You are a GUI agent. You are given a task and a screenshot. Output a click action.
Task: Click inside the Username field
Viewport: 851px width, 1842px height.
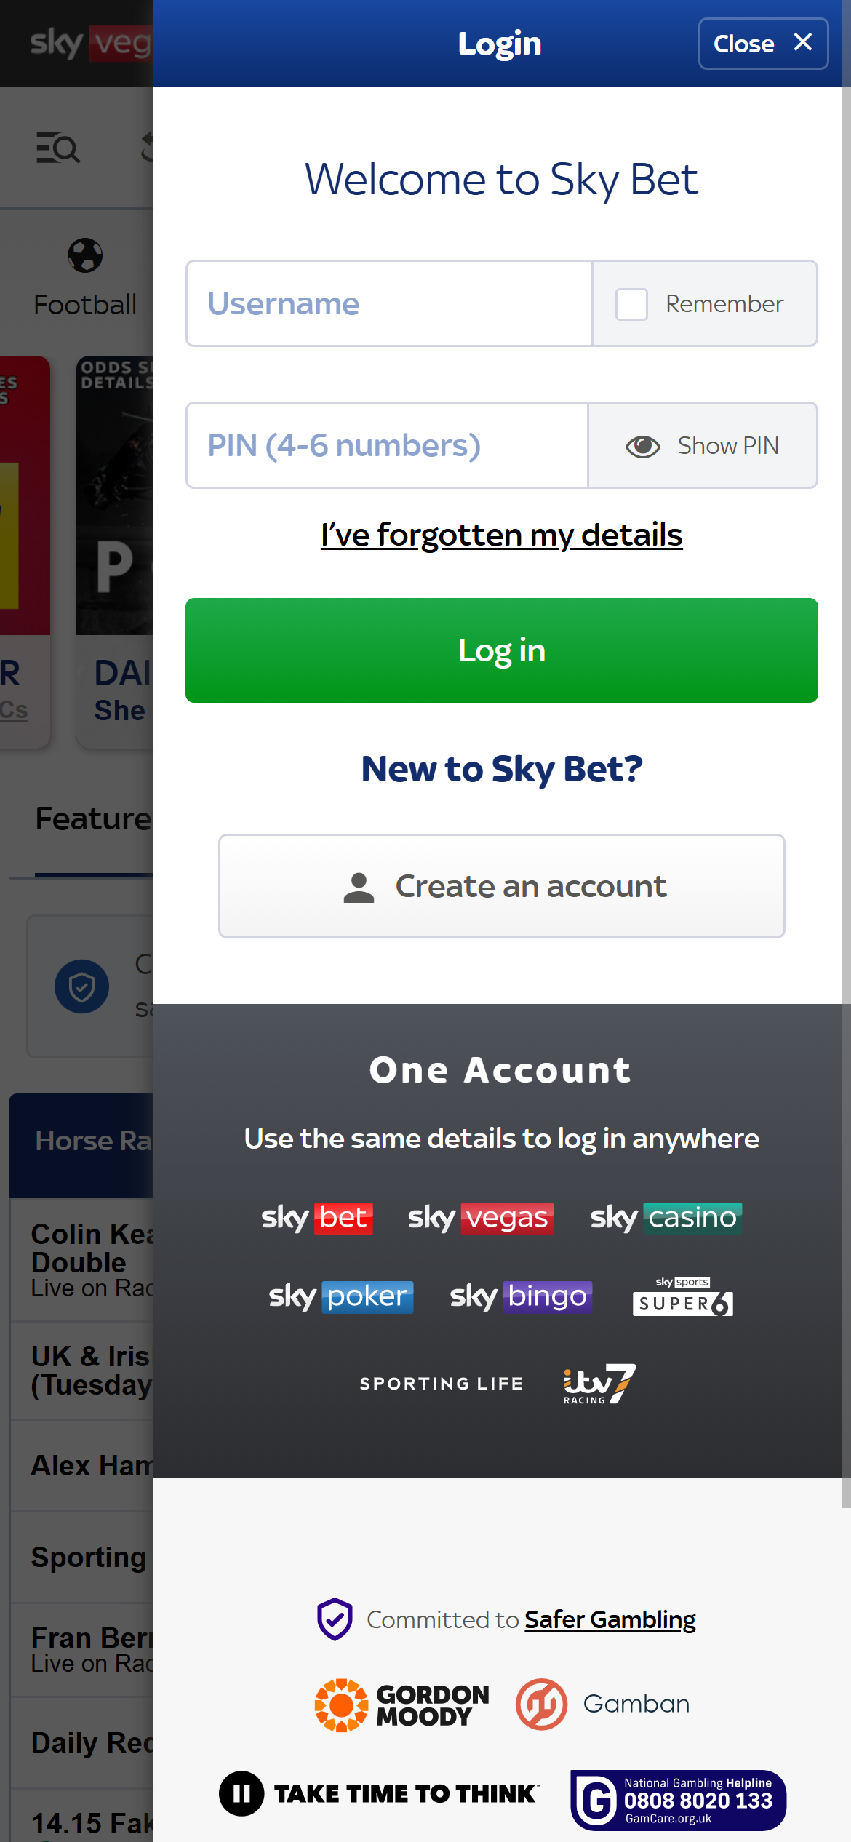389,303
